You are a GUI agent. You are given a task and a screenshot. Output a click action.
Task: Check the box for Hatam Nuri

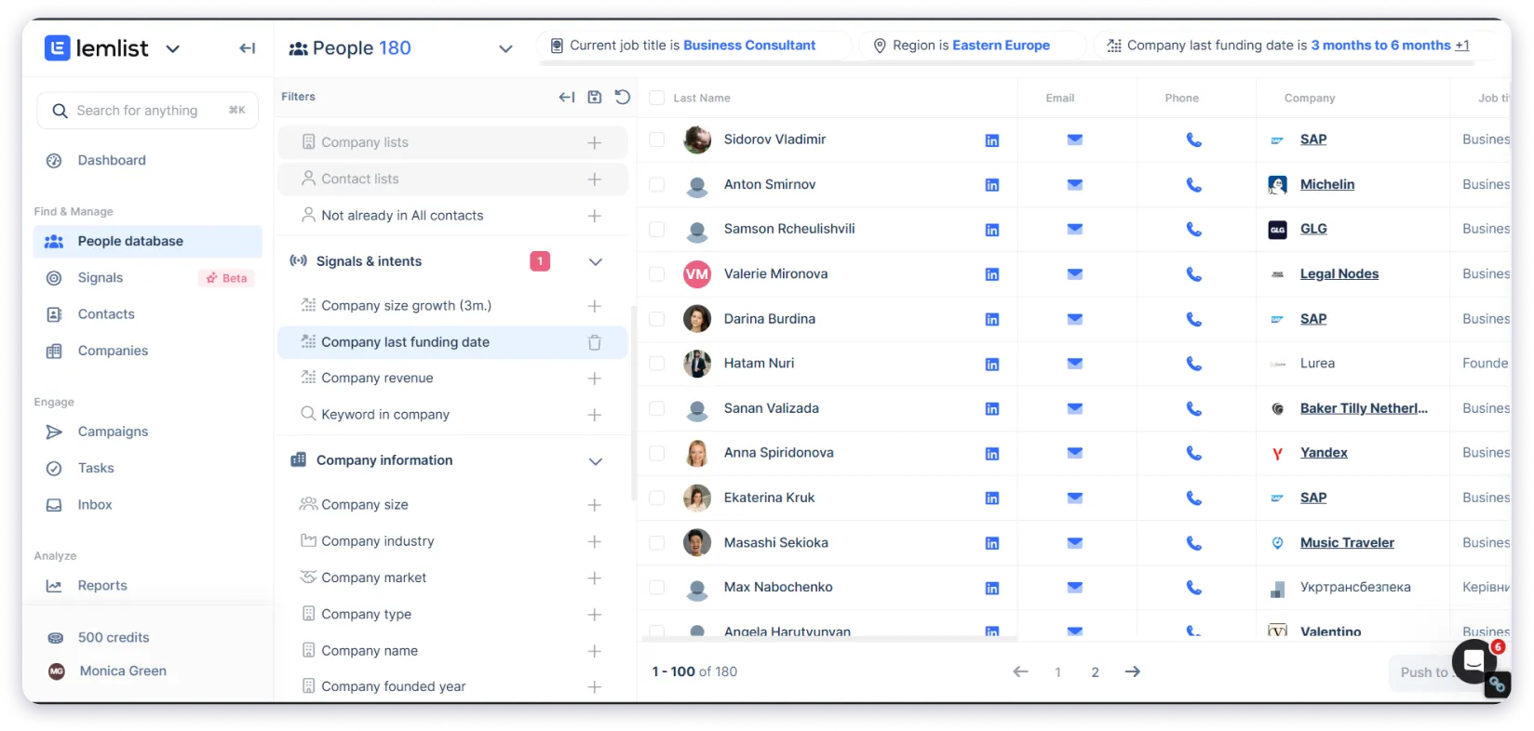[657, 363]
